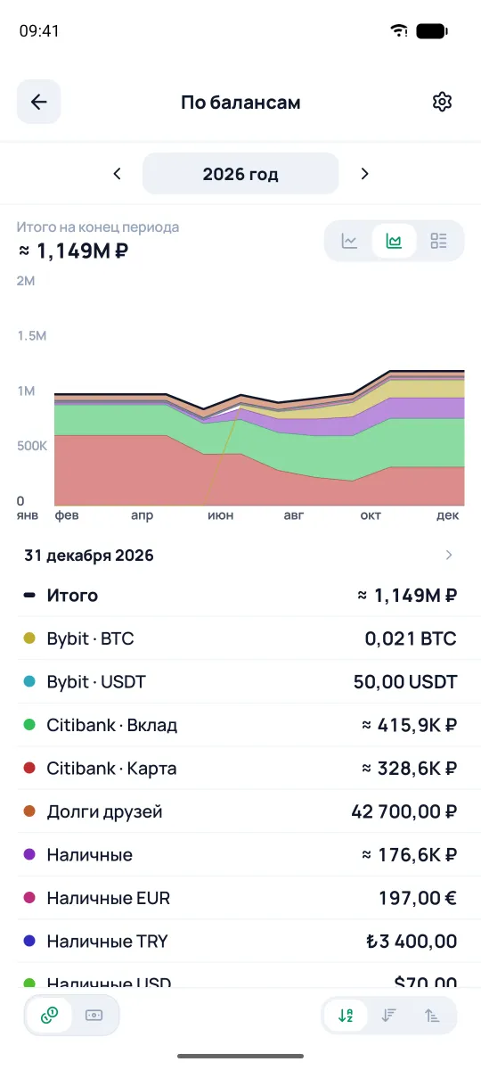Go to previous year
The width and height of the screenshot is (481, 1070).
coord(117,174)
